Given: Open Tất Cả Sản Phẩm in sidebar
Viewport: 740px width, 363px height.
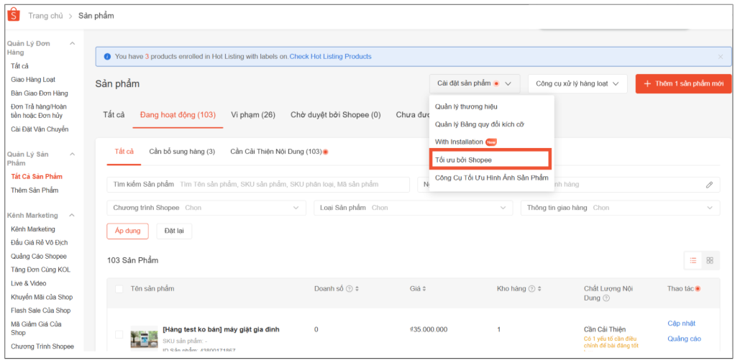Looking at the screenshot, I should click(37, 177).
